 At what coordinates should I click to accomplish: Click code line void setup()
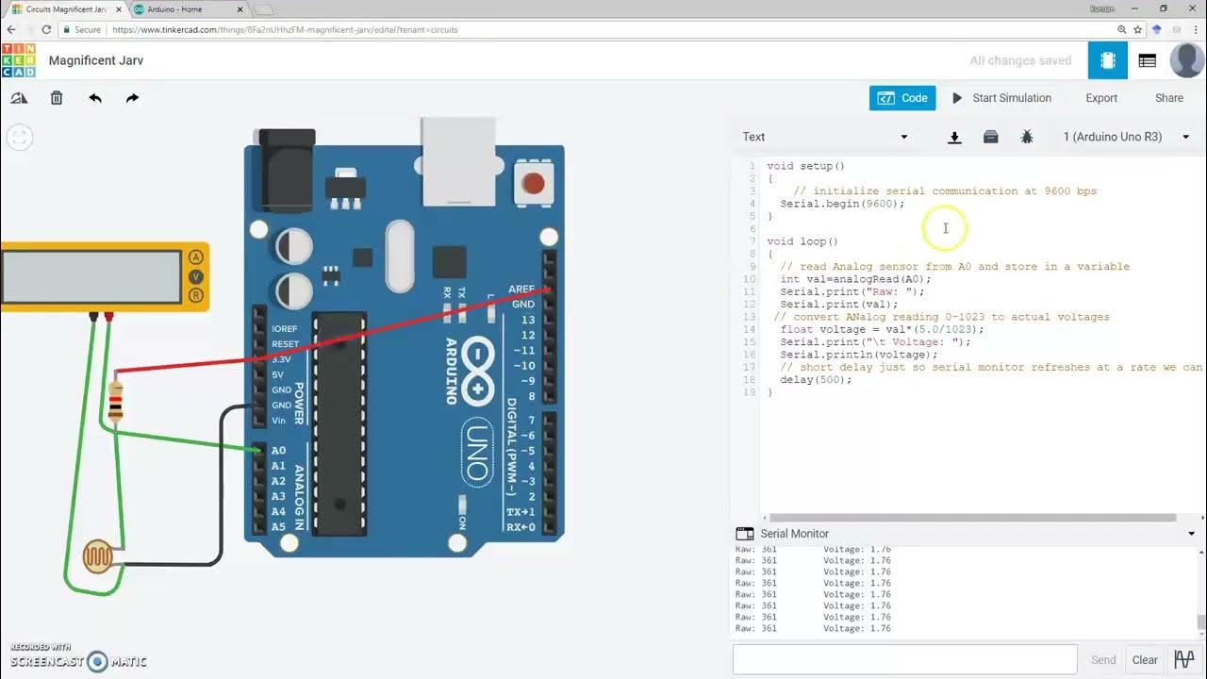click(x=805, y=166)
